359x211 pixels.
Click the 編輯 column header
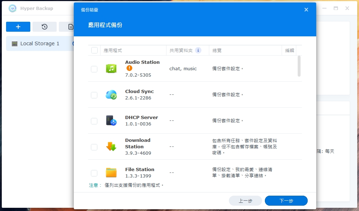pos(289,50)
